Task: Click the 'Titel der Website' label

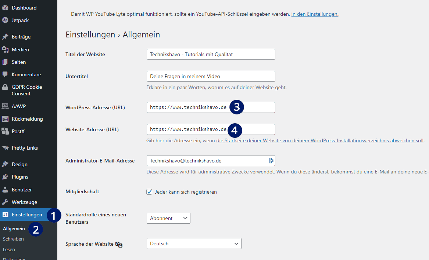Action: point(85,54)
